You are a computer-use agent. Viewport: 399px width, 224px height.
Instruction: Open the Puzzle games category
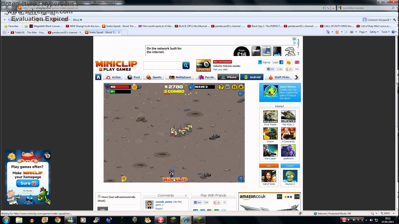coord(206,77)
